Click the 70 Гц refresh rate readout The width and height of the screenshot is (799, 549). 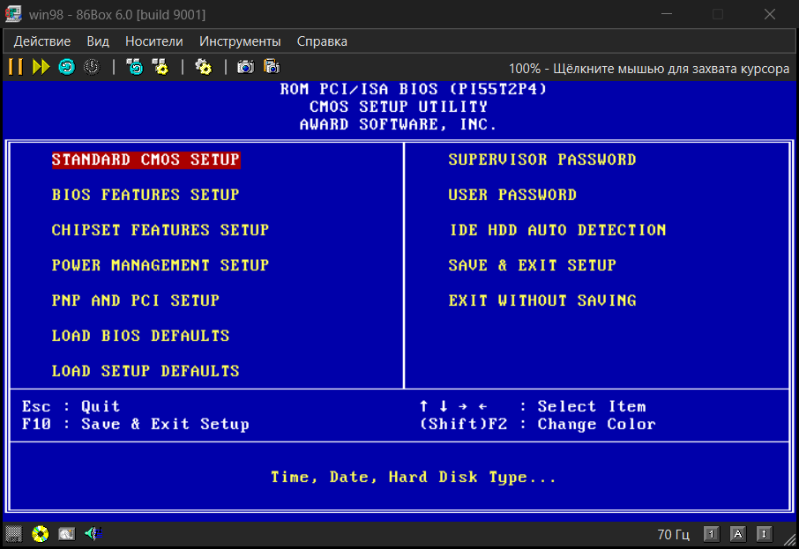673,534
